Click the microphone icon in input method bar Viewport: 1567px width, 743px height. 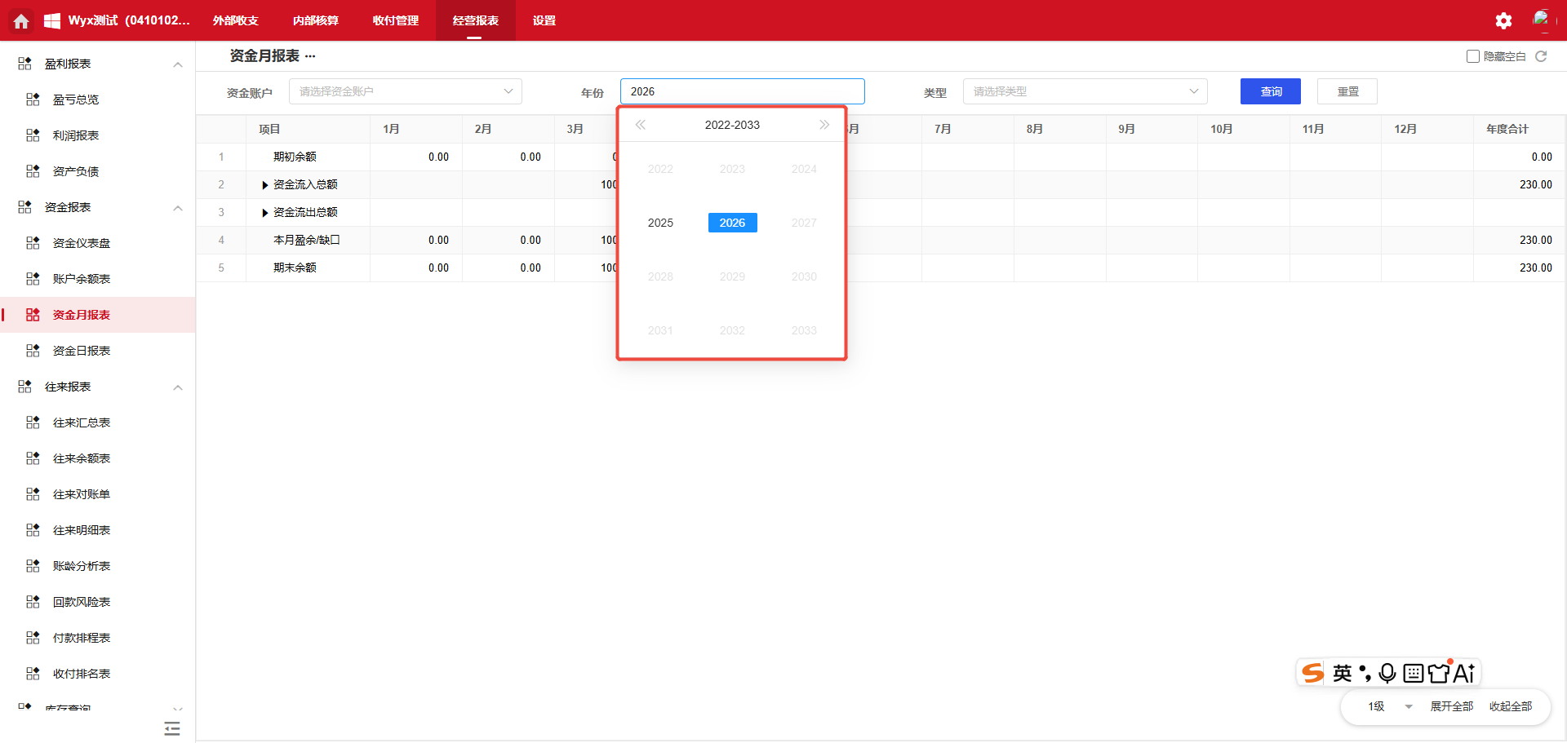[1387, 673]
